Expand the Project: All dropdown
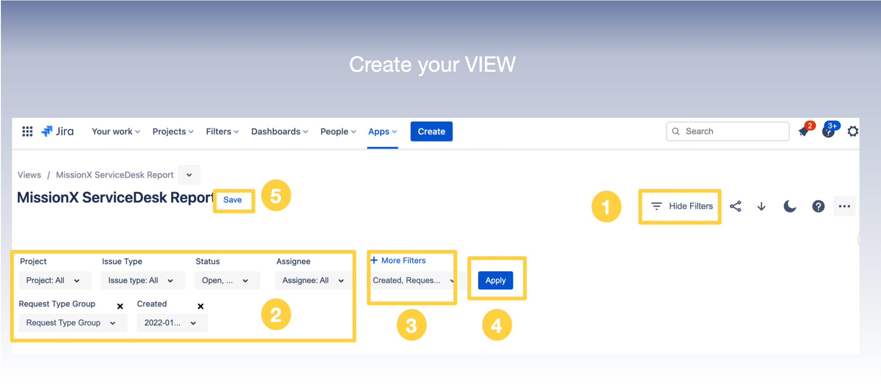 click(x=53, y=281)
